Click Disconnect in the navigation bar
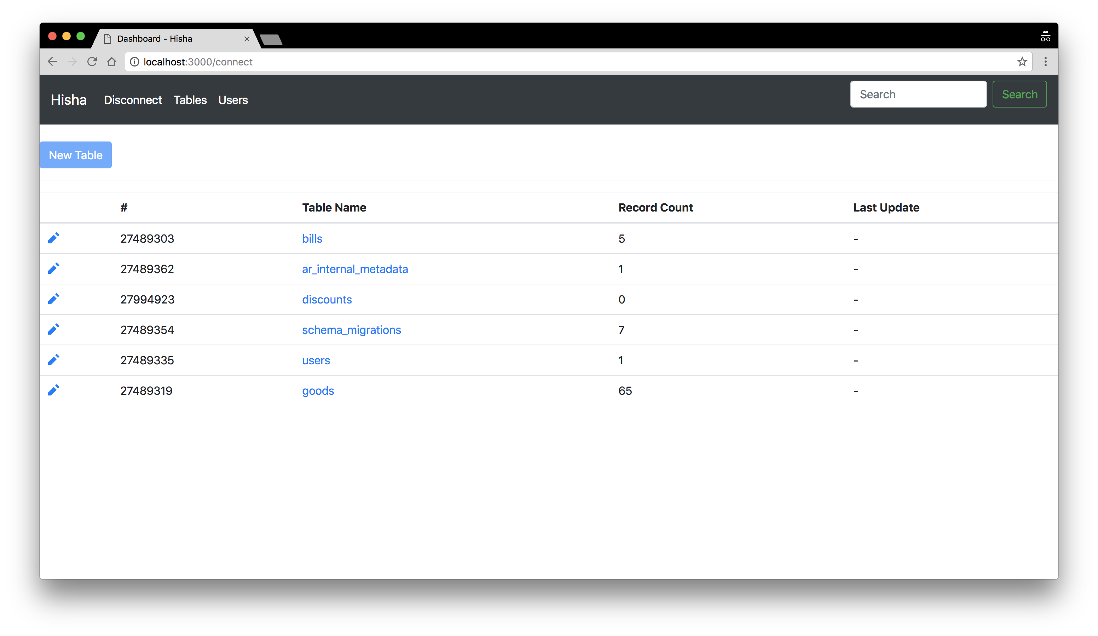 (x=133, y=100)
